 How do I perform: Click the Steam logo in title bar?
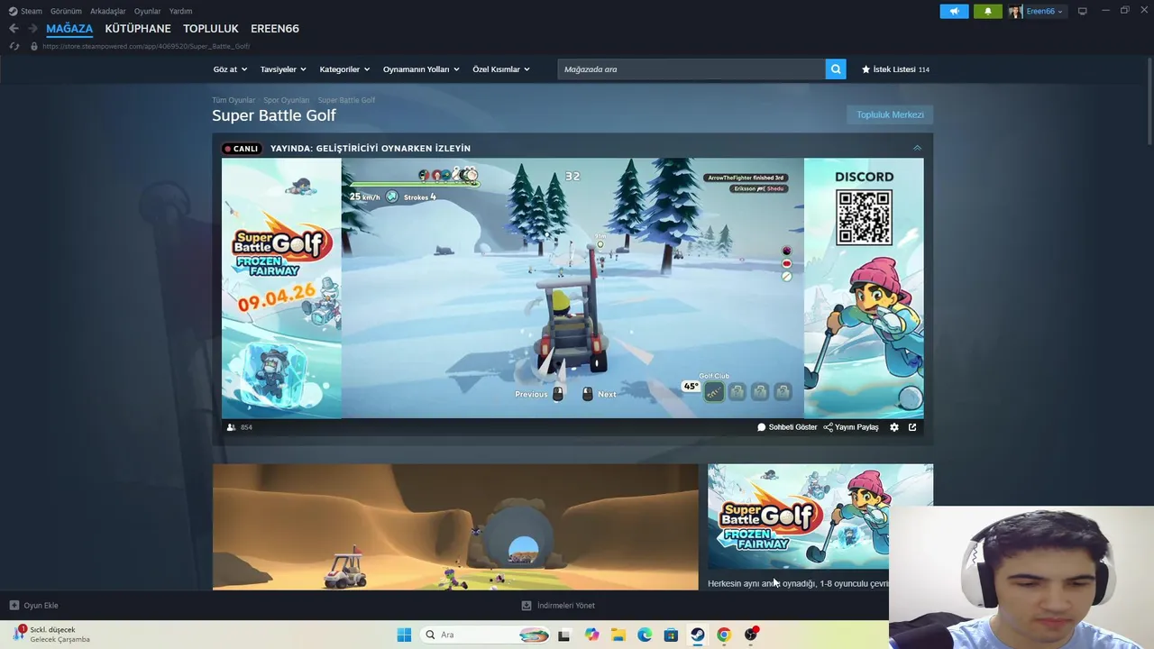tap(13, 11)
